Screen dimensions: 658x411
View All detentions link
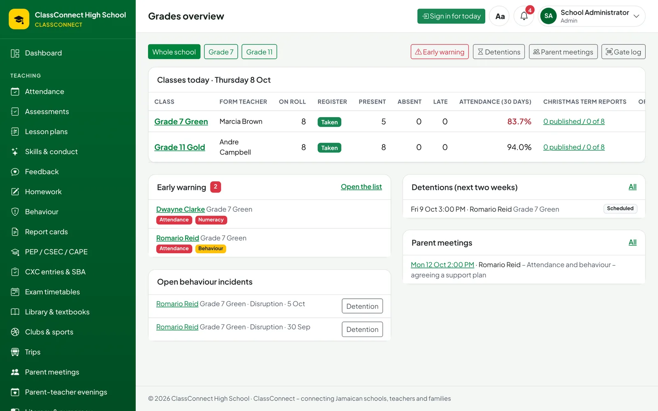[633, 187]
